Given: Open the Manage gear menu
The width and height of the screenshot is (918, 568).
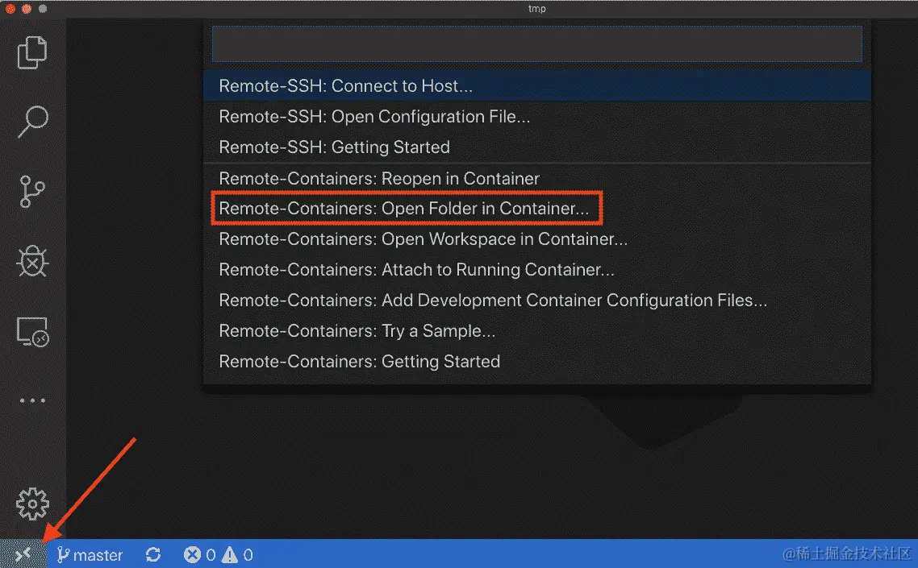Looking at the screenshot, I should [32, 504].
